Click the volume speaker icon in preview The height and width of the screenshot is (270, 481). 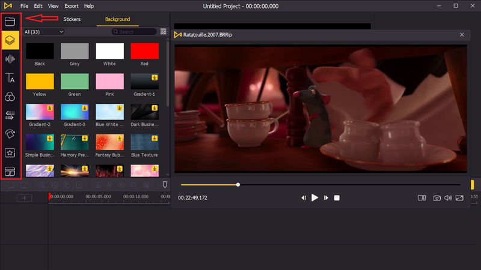pos(448,198)
